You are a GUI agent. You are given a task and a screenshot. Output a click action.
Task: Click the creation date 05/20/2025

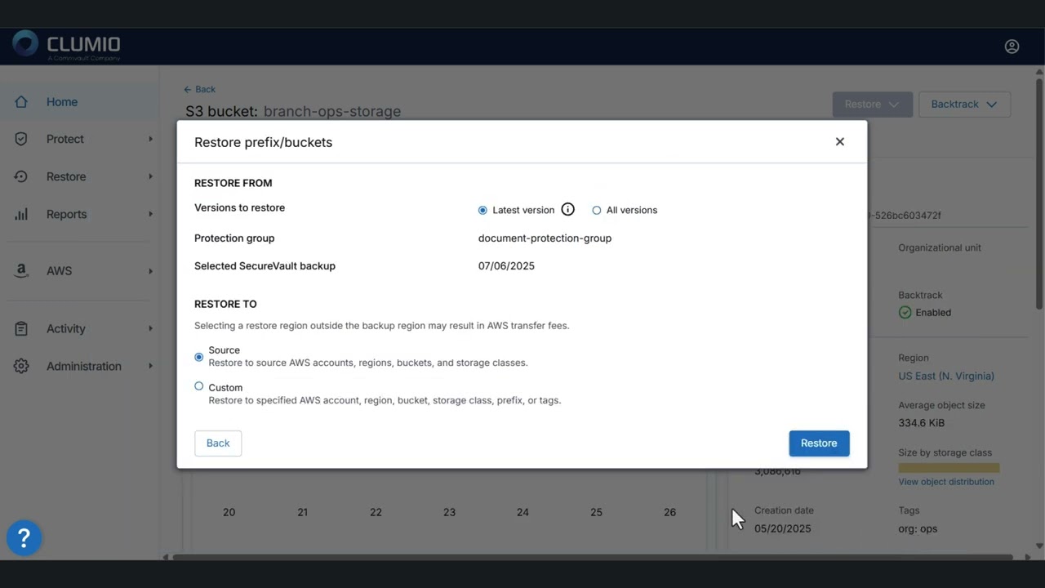(782, 528)
